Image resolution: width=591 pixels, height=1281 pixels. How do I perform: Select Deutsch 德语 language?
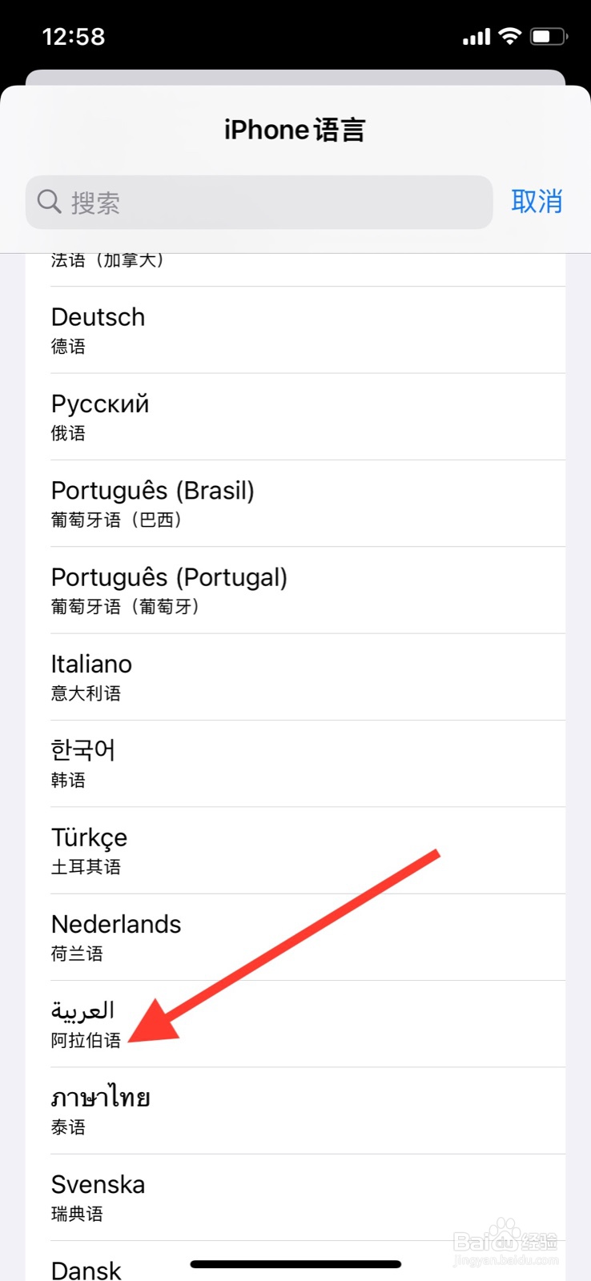pos(295,330)
